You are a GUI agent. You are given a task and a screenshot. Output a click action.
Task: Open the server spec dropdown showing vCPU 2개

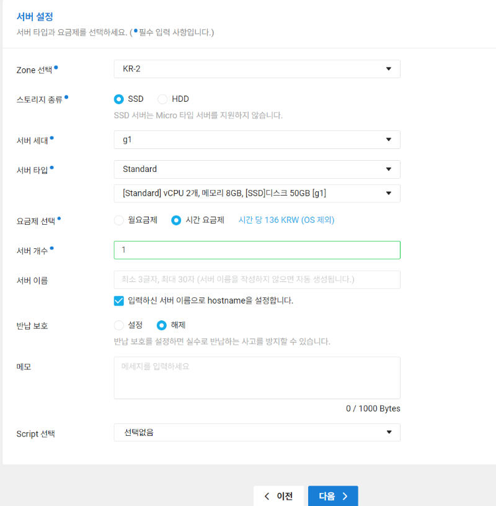click(256, 194)
